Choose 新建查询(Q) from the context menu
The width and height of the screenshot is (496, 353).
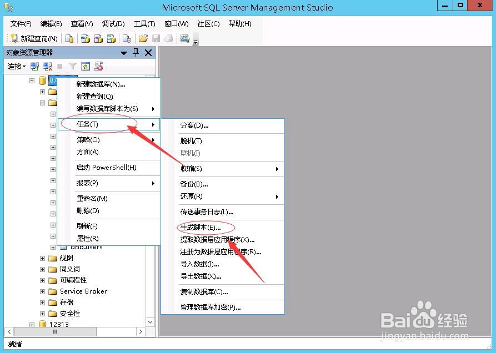point(109,97)
